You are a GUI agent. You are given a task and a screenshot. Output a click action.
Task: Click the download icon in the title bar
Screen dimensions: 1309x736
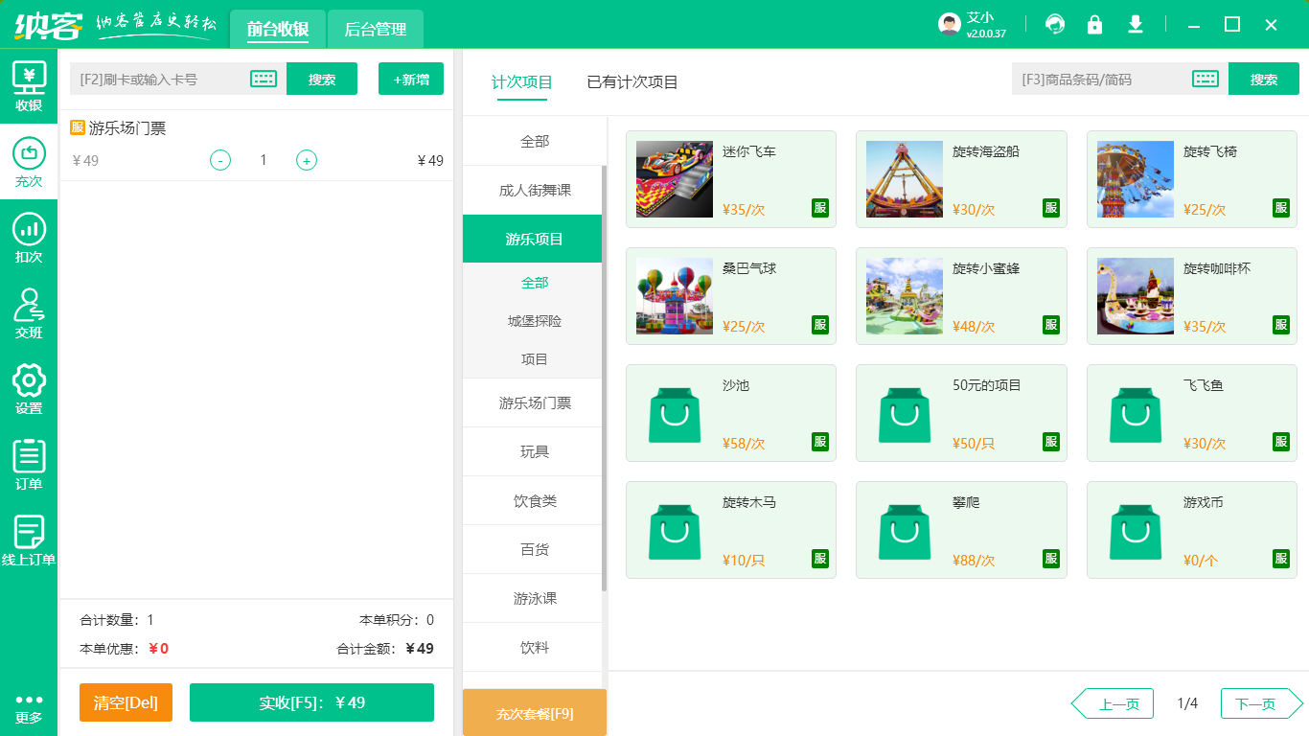[1136, 23]
